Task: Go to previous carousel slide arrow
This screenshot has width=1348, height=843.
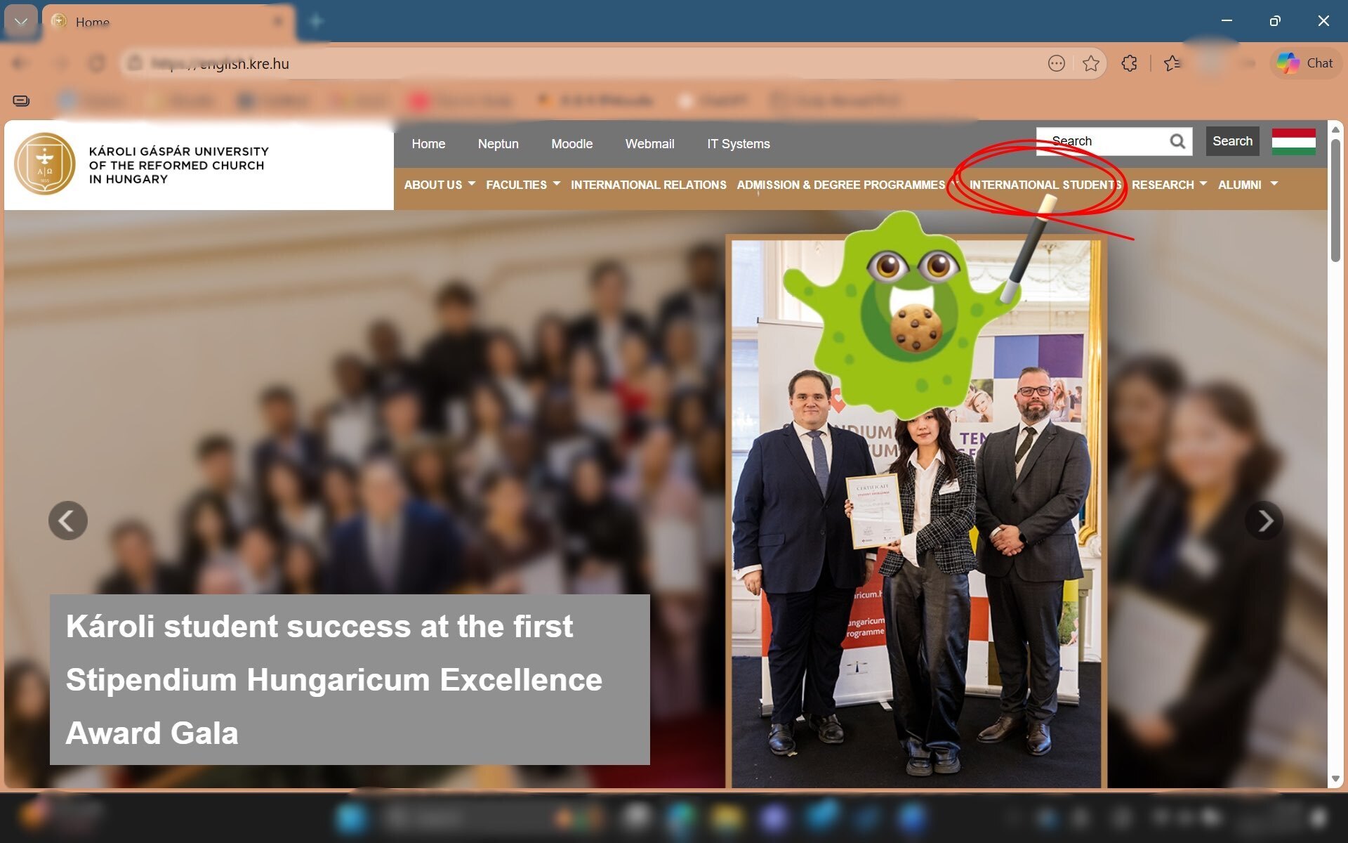Action: (68, 521)
